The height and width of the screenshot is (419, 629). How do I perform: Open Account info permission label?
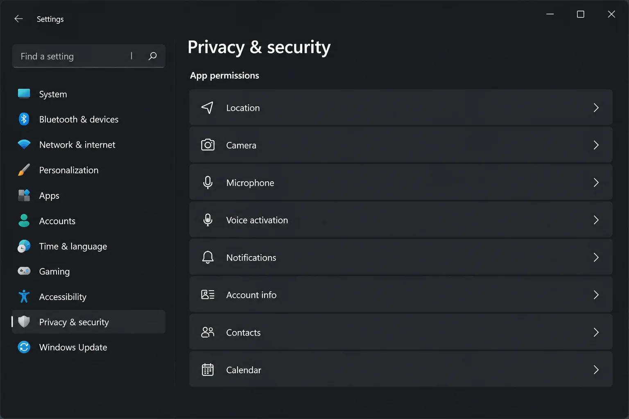coord(251,295)
